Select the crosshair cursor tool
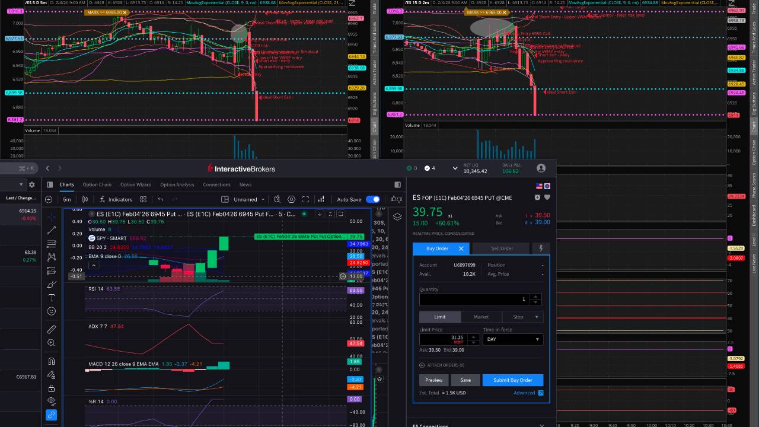This screenshot has width=759, height=427. coord(52,216)
